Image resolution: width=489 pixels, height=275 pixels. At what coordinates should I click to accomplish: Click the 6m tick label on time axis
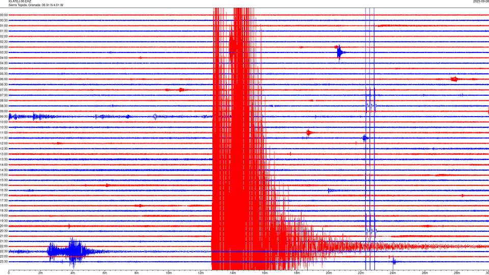pos(105,273)
